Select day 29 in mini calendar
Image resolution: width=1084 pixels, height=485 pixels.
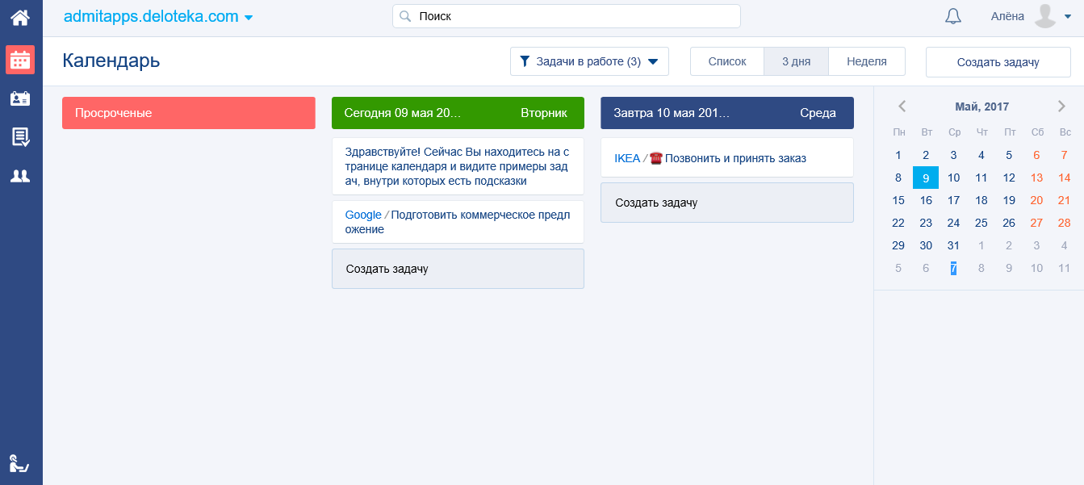point(898,245)
